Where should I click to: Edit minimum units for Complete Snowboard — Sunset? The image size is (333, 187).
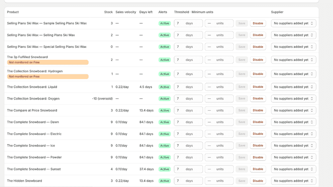[x=219, y=169]
